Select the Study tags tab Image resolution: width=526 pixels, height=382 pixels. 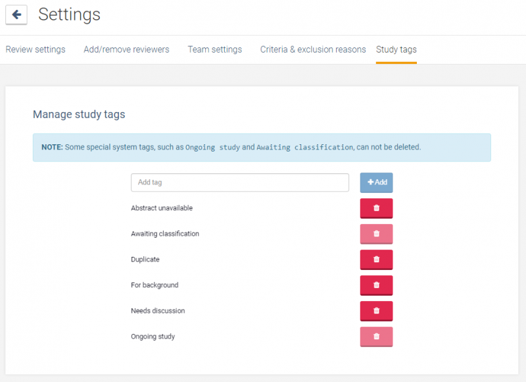pos(396,49)
